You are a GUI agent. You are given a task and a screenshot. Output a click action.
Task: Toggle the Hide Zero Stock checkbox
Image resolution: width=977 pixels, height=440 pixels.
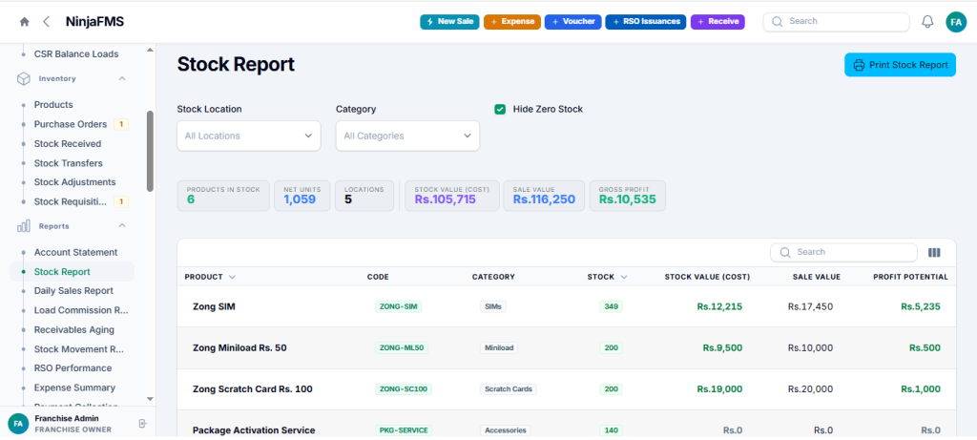click(500, 109)
